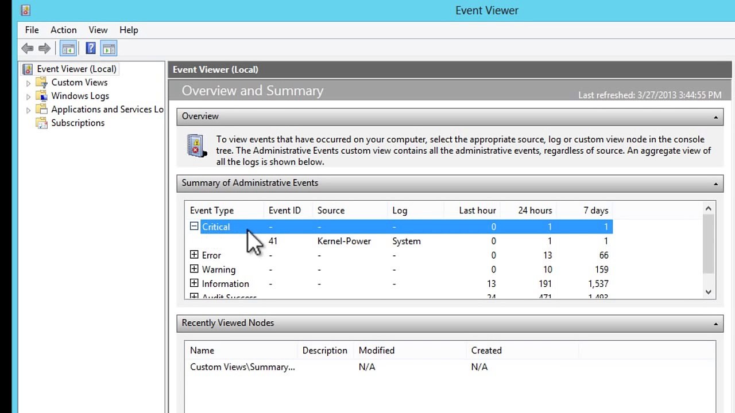Toggle Show/Hide Console Tree toolbar icon
Viewport: 735px width, 413px height.
point(68,49)
